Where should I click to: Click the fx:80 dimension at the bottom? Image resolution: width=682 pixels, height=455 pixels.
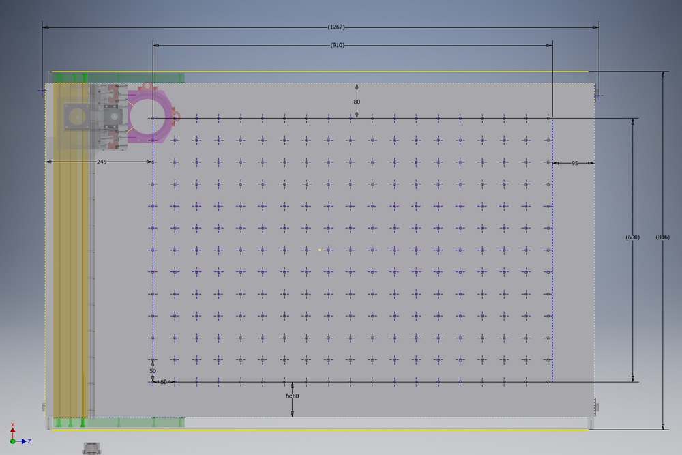292,396
